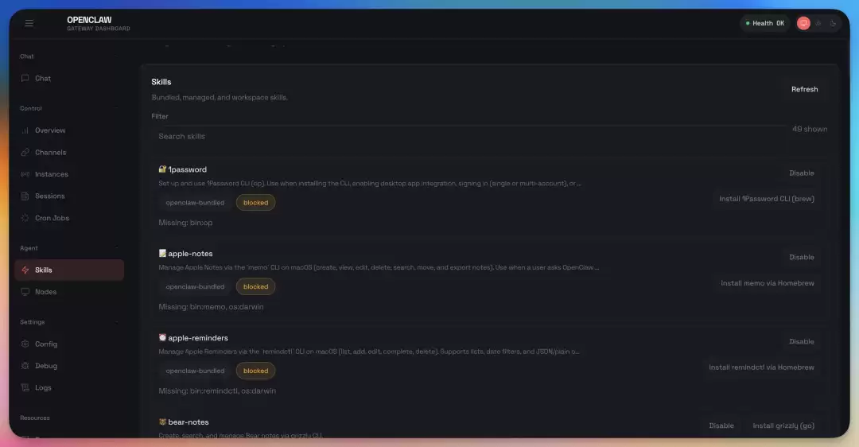Select the system theme monitor icon
The width and height of the screenshot is (859, 447).
tap(803, 23)
